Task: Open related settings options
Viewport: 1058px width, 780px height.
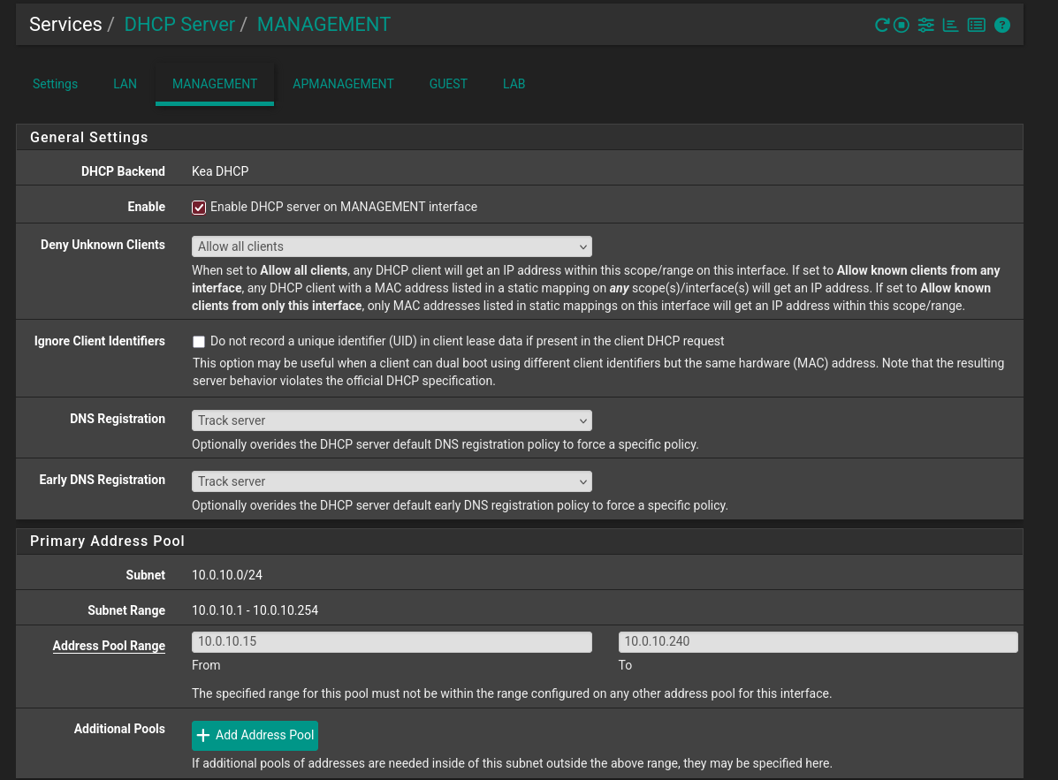Action: click(x=925, y=25)
